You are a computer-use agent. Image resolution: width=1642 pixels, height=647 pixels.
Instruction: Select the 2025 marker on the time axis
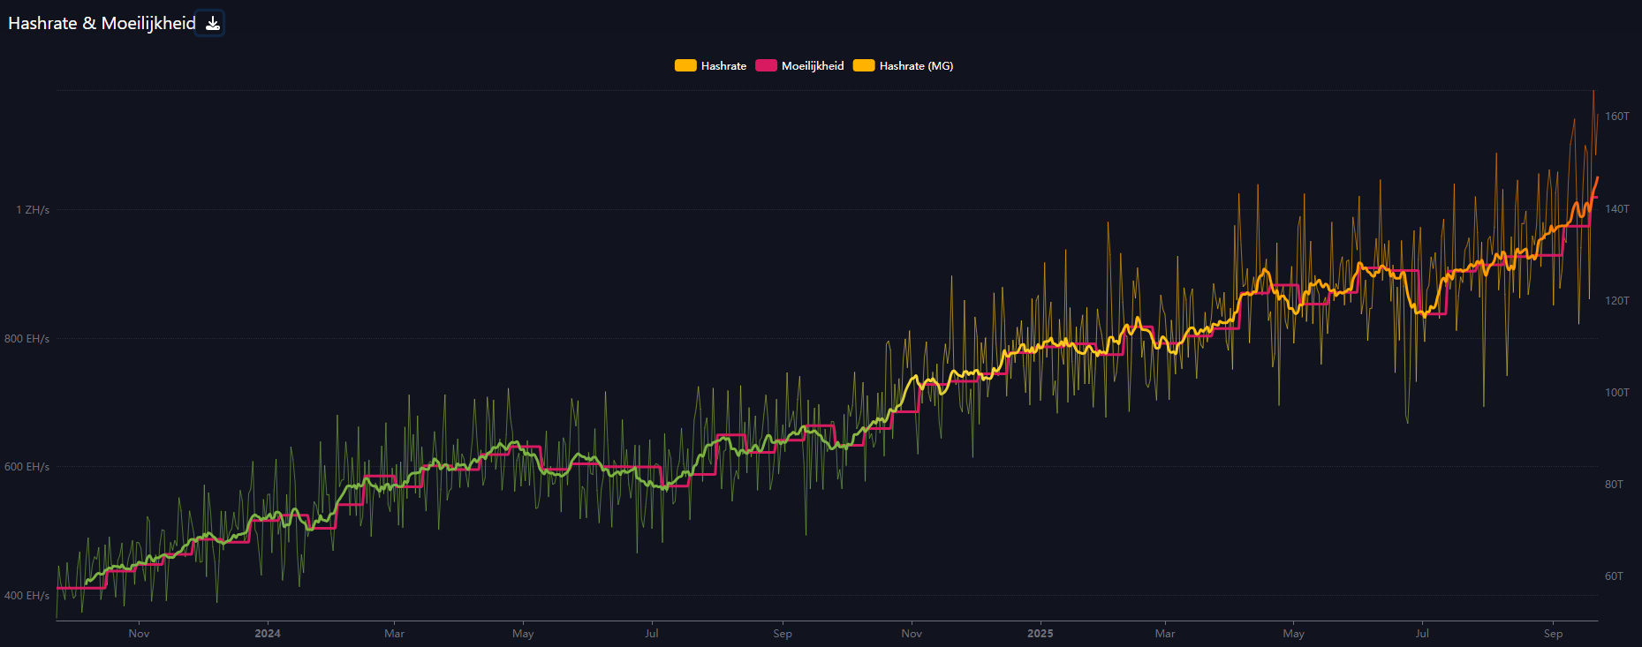coord(1040,634)
